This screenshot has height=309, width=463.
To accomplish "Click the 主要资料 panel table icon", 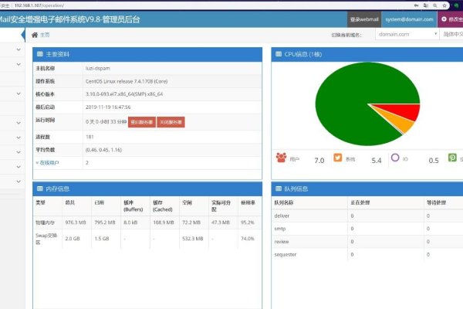I will tap(40, 54).
